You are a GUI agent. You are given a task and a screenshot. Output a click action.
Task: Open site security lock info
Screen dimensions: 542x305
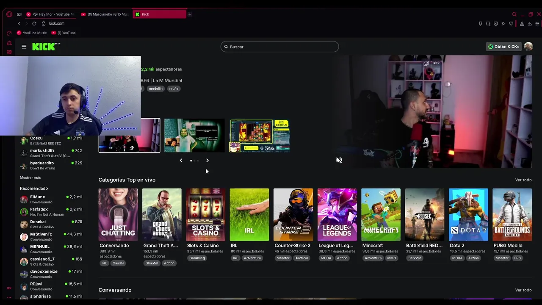tap(44, 24)
